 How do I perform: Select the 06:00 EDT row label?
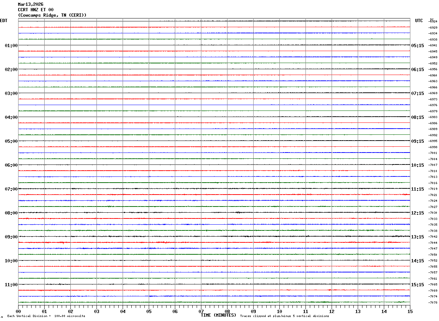11,165
